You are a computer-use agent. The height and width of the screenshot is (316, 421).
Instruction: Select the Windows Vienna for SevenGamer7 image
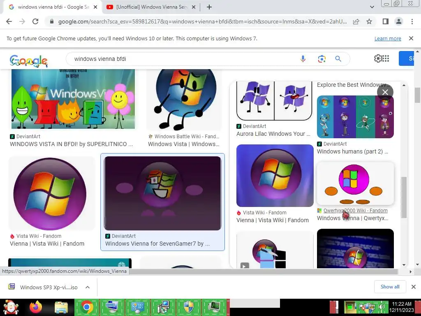(x=162, y=193)
